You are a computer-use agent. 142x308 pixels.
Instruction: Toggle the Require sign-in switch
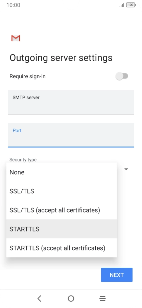(122, 76)
